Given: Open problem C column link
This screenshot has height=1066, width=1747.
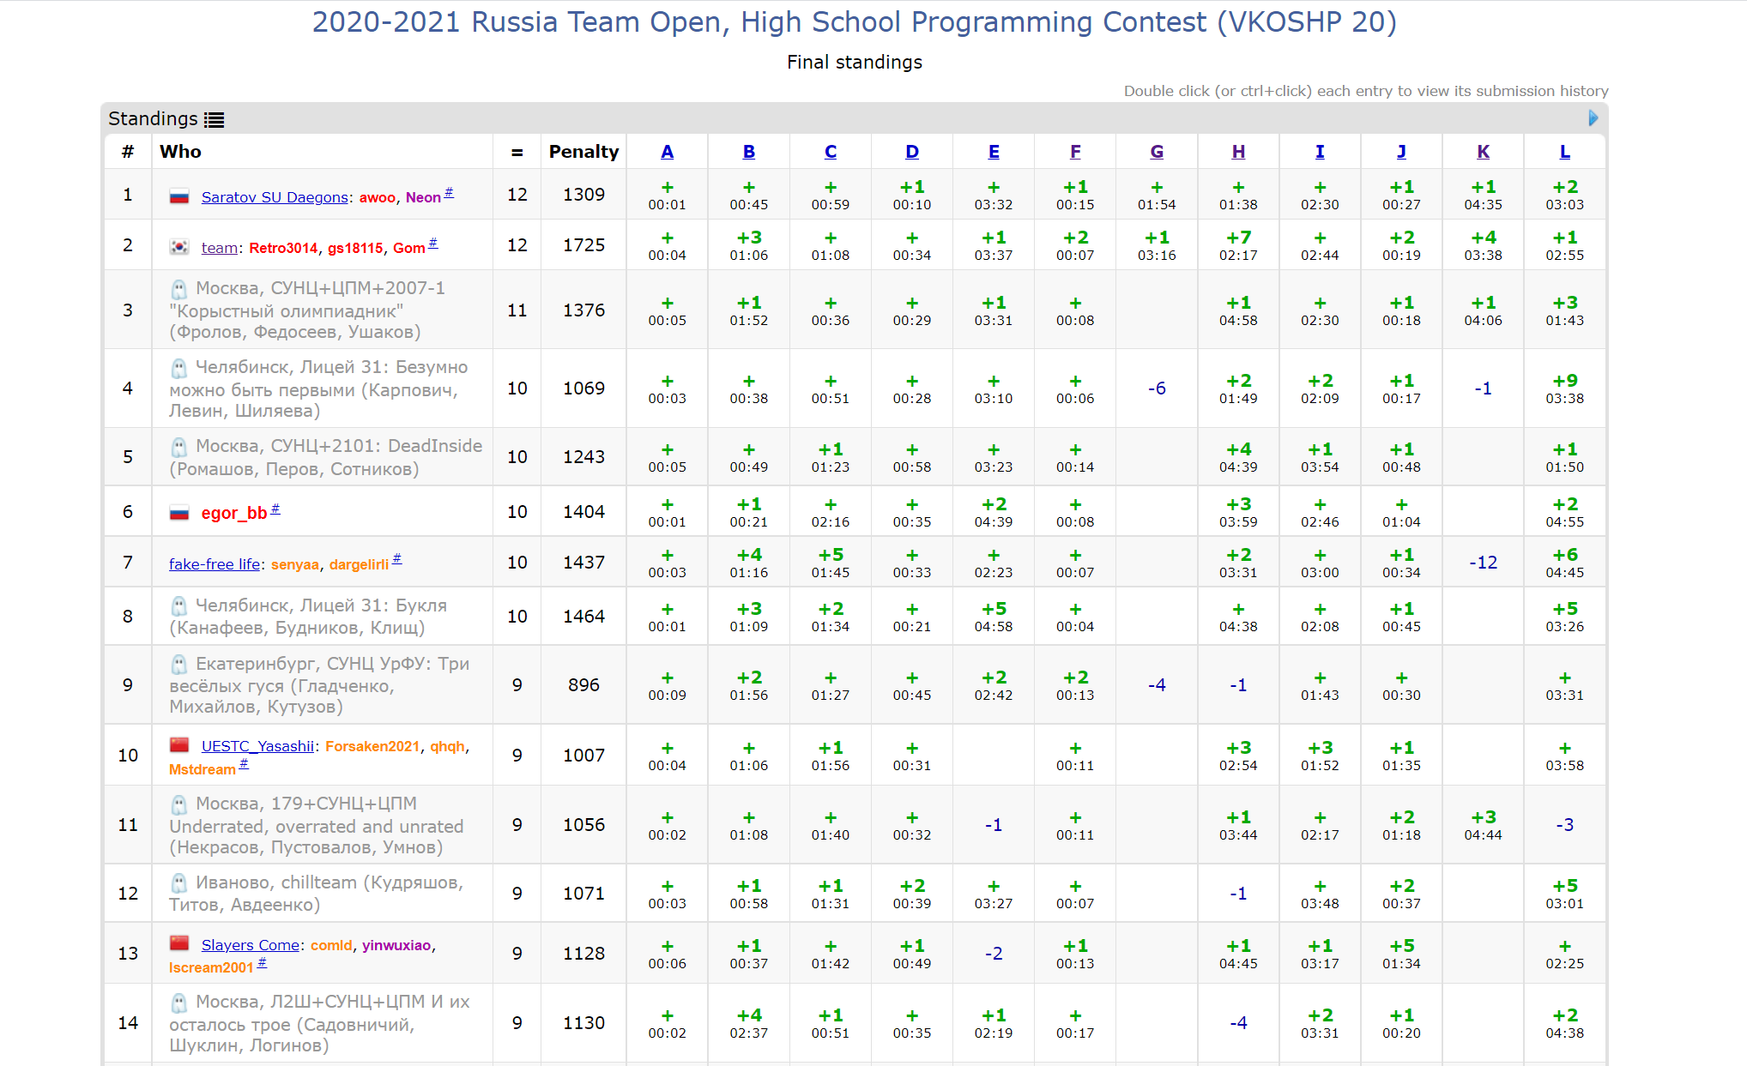Looking at the screenshot, I should pyautogui.click(x=831, y=152).
